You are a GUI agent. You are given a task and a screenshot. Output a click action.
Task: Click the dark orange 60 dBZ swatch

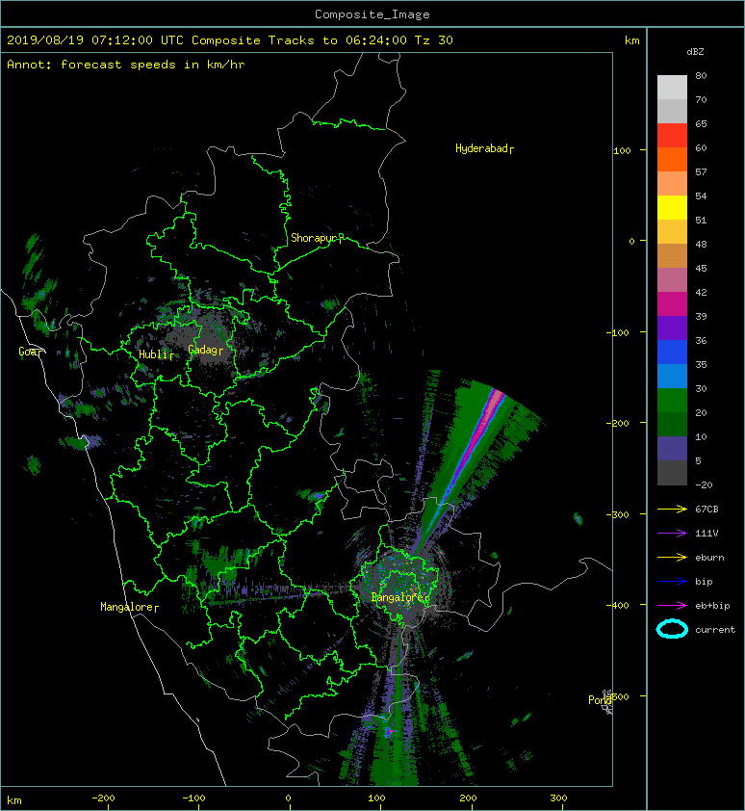(x=672, y=159)
